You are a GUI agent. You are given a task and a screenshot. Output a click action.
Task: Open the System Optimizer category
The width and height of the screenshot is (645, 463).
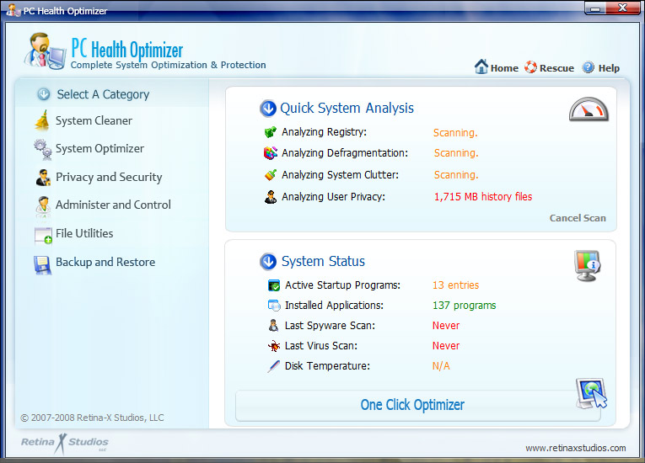[99, 148]
